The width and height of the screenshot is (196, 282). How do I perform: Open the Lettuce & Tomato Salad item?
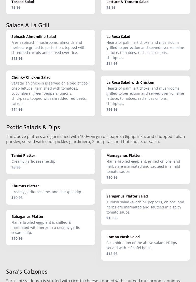click(x=145, y=5)
